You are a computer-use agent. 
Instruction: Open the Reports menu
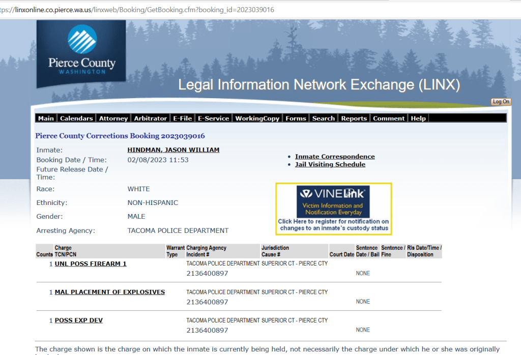(354, 118)
